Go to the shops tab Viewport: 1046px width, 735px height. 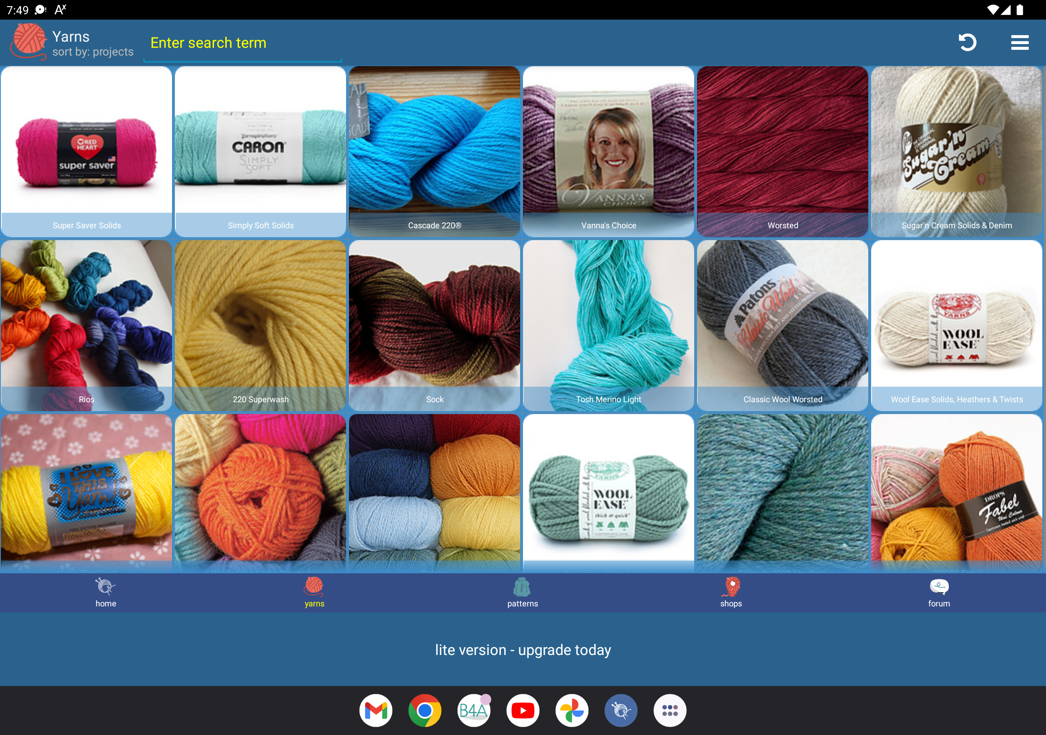(x=731, y=592)
